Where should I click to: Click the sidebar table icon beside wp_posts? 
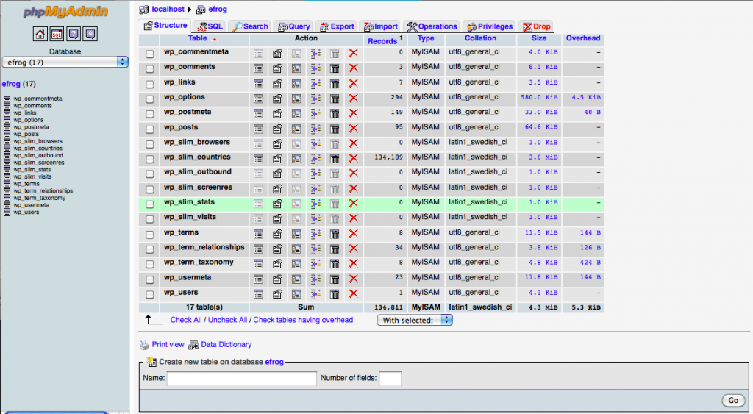coord(7,135)
